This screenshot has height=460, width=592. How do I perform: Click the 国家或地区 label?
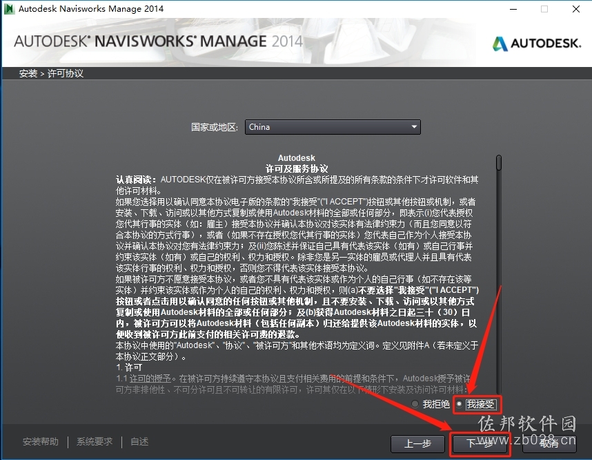pyautogui.click(x=215, y=127)
